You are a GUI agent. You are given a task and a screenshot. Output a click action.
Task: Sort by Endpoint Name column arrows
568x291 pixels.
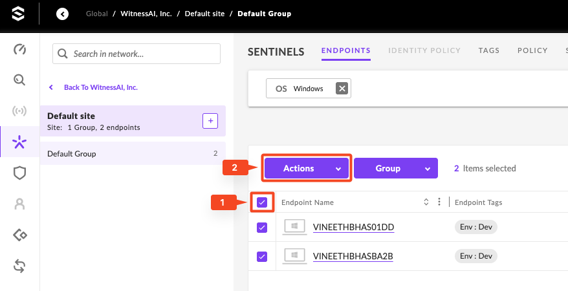click(x=426, y=202)
